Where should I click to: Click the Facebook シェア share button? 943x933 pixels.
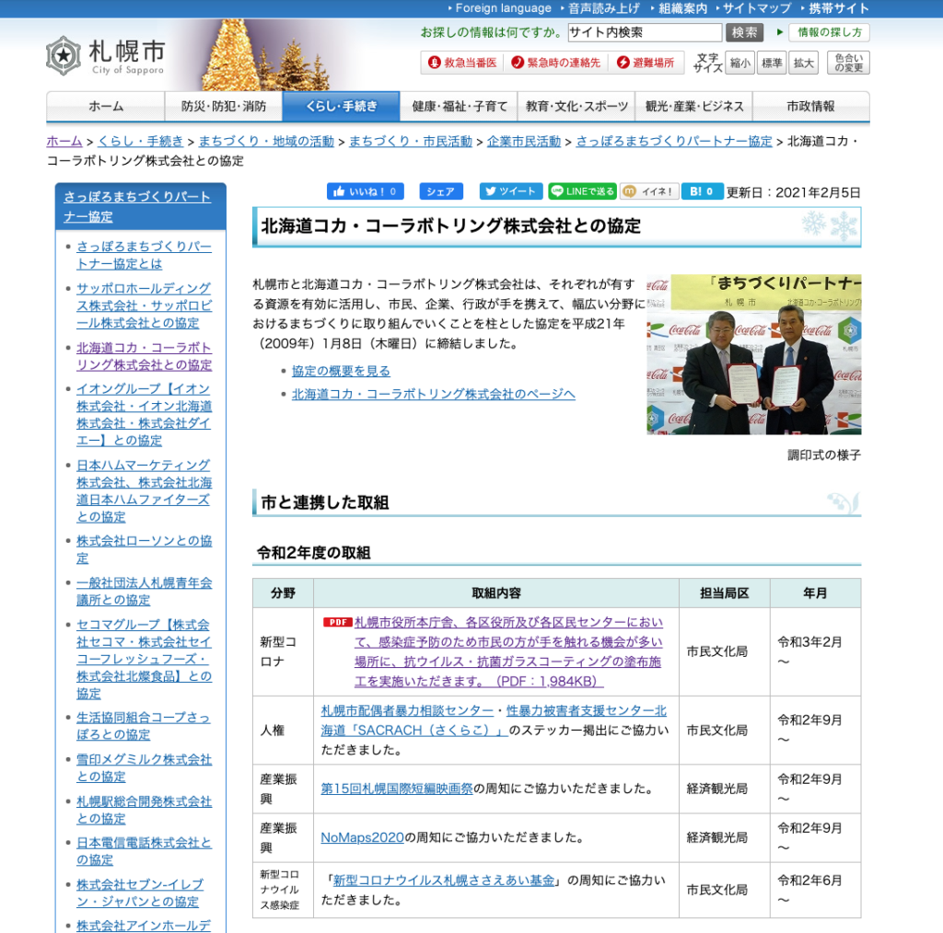pos(441,191)
